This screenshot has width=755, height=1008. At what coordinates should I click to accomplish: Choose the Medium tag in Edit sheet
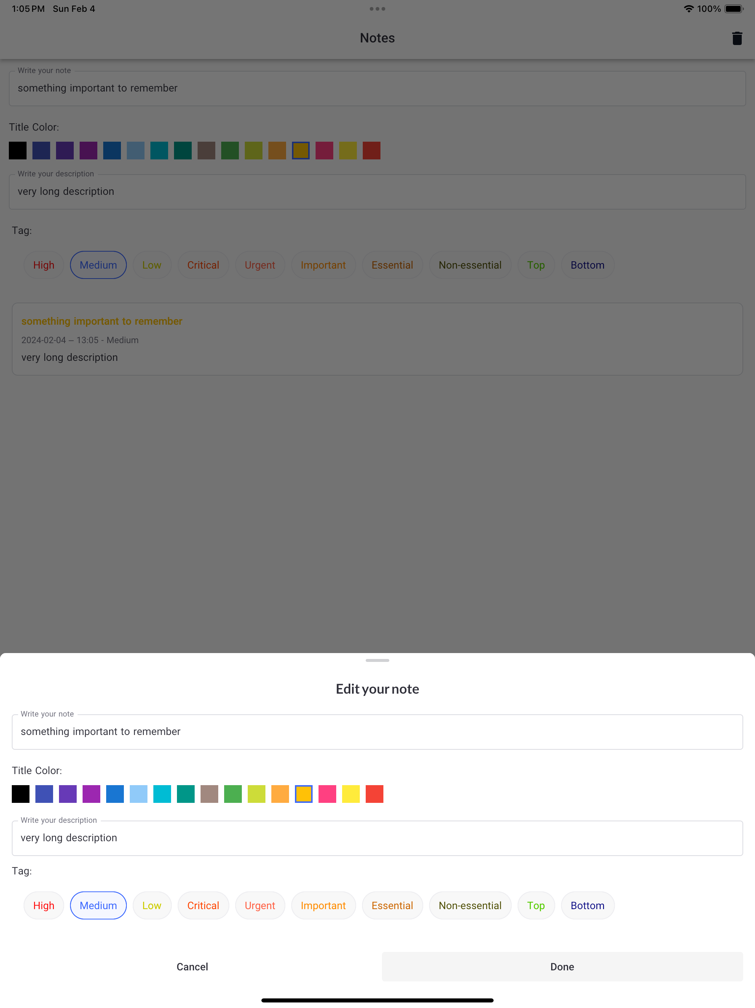pos(98,905)
